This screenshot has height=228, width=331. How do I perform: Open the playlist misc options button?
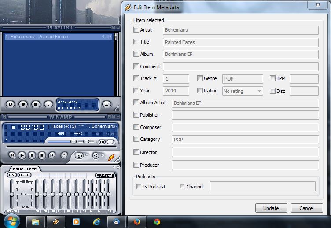[48, 104]
